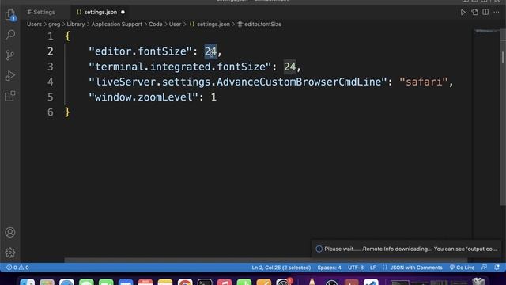Viewport: 506px width, 285px height.
Task: Open the Search view in activity bar
Action: point(10,35)
